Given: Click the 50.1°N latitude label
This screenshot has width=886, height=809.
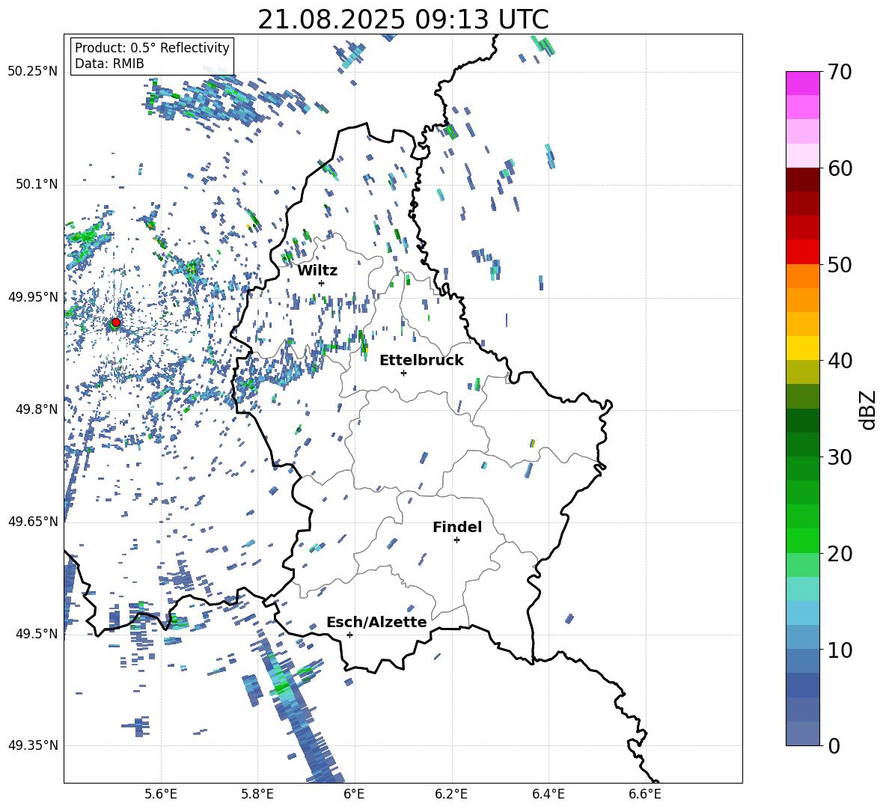Looking at the screenshot, I should tap(37, 185).
